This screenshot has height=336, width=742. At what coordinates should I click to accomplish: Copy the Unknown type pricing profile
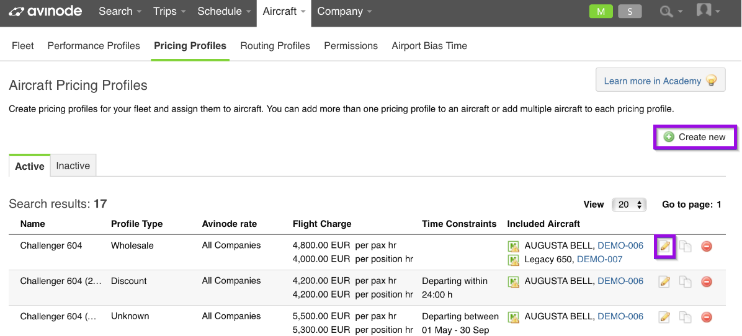685,317
